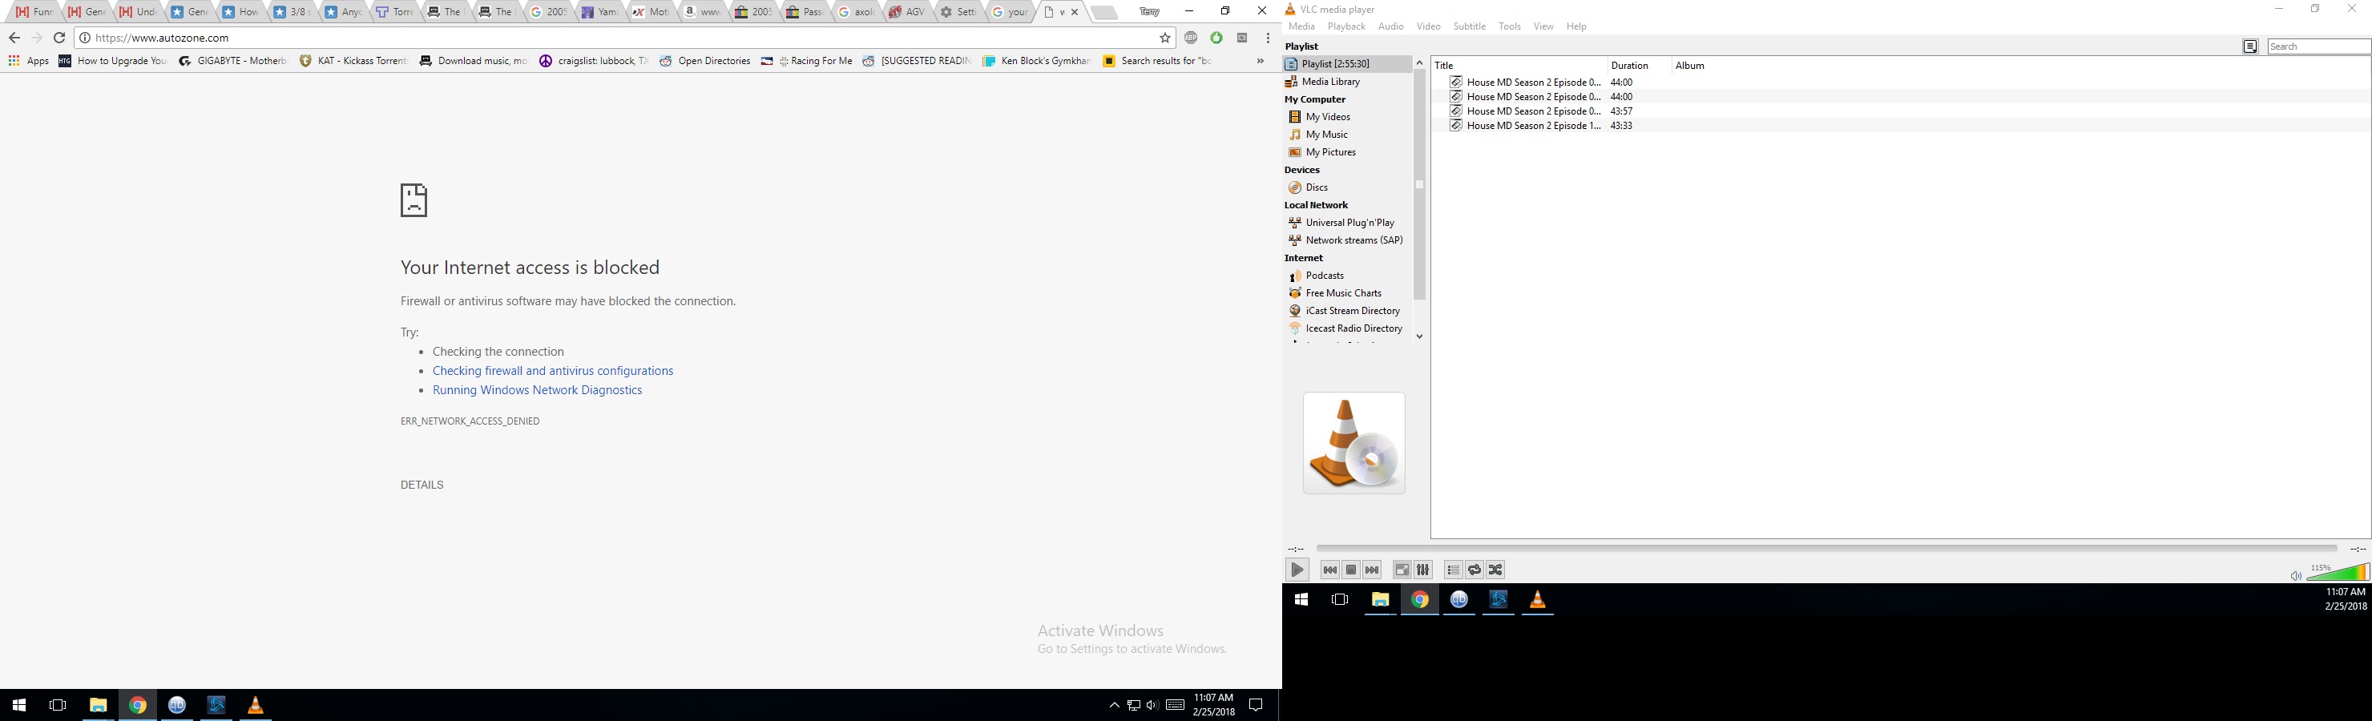Image resolution: width=2372 pixels, height=721 pixels.
Task: Toggle loop mode in VLC
Action: coord(1474,570)
